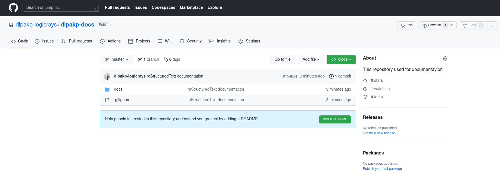500x179 pixels.
Task: Open the dipakp-logicrays owner link
Action: [36, 25]
